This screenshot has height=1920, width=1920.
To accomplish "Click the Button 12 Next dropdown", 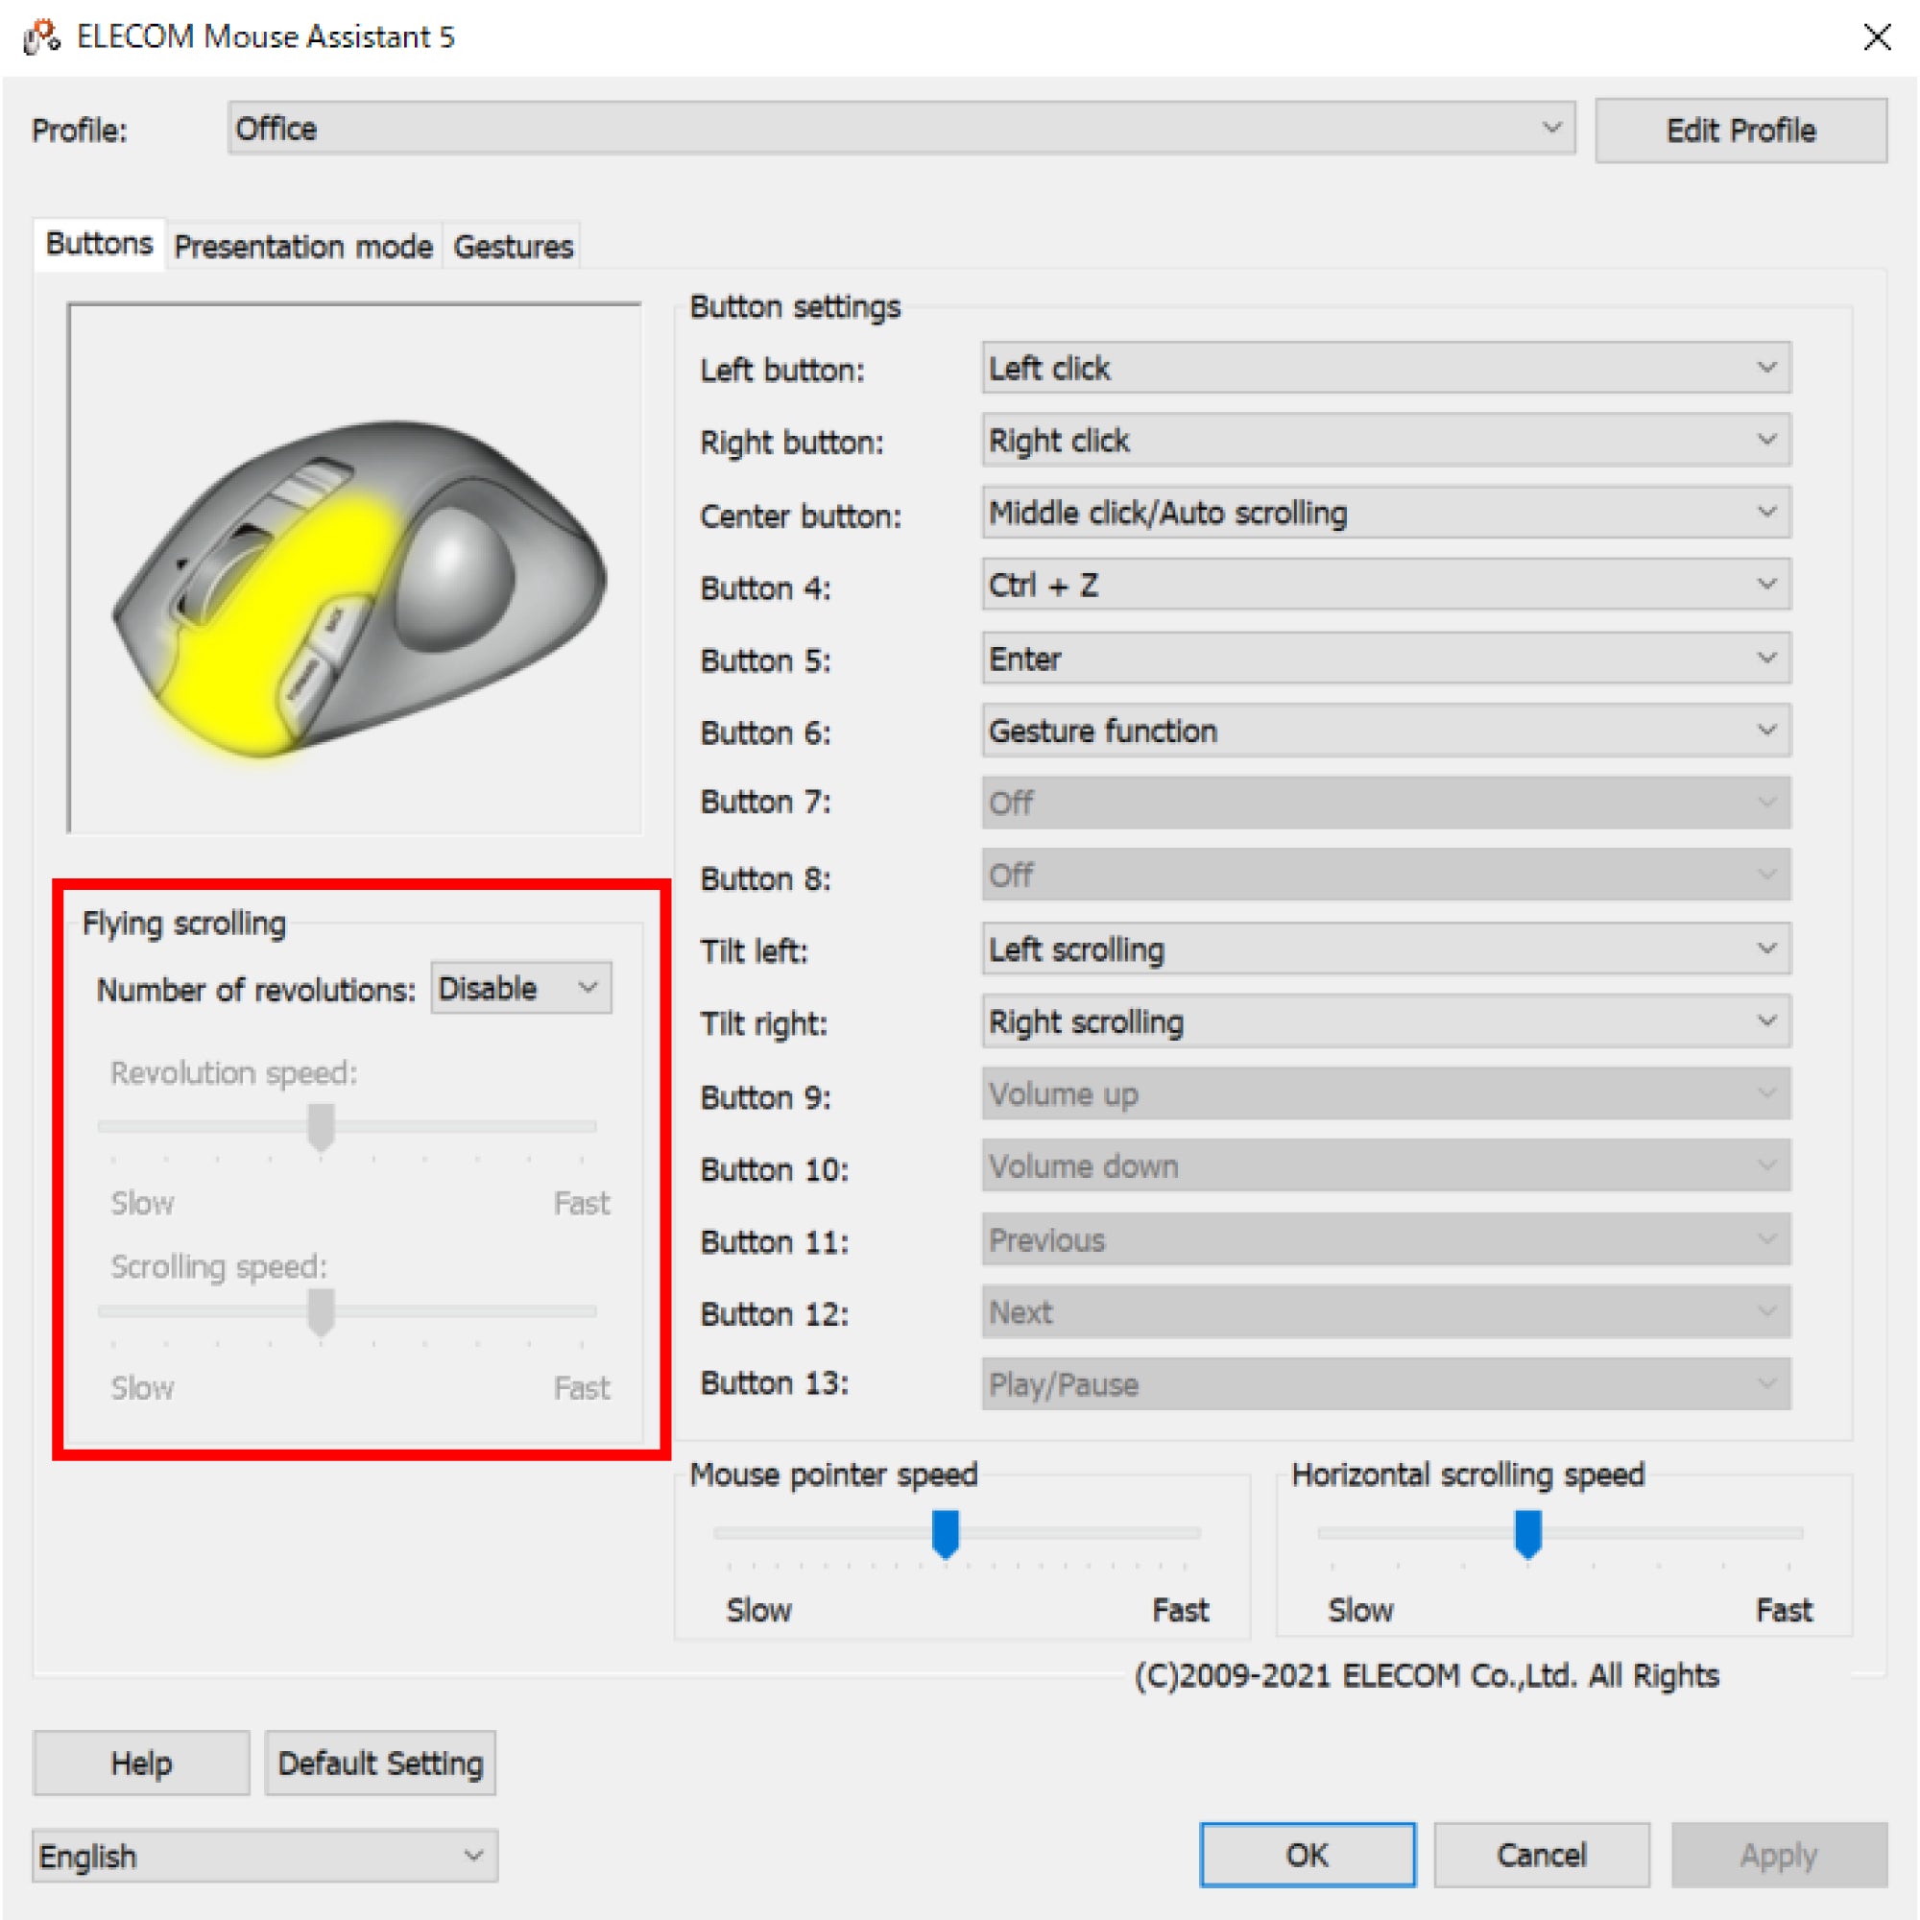I will (x=1386, y=1311).
